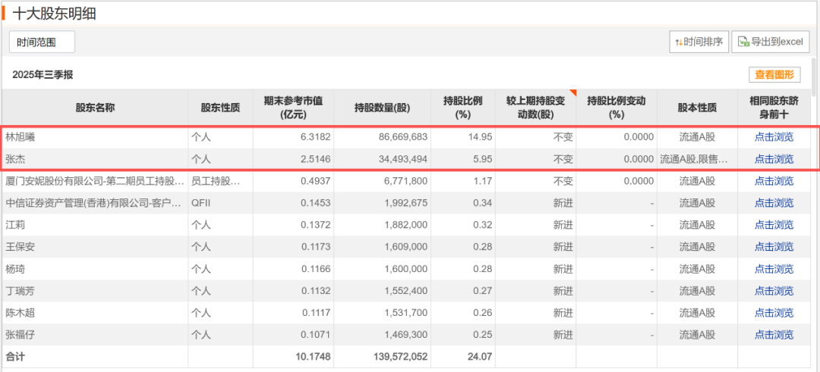Click the 期末参考市值(亿元) column header
This screenshot has height=372, width=820.
point(293,108)
